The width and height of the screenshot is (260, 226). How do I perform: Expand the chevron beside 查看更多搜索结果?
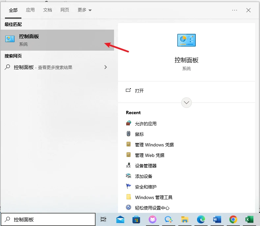(x=106, y=67)
